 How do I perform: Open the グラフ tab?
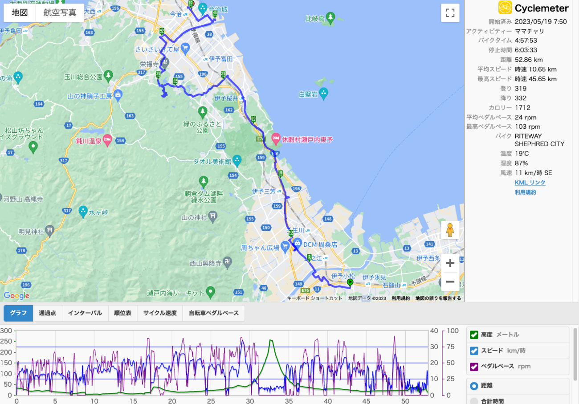[x=18, y=313]
